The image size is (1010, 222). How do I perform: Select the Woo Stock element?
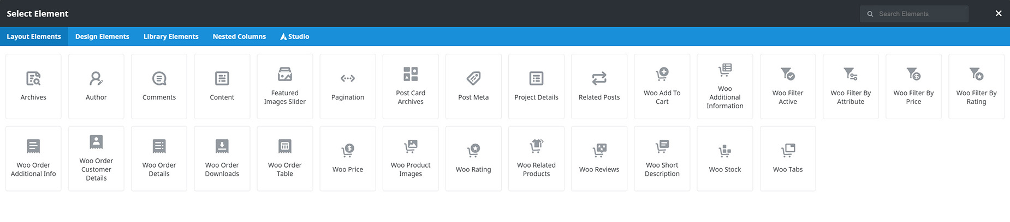[x=725, y=159]
